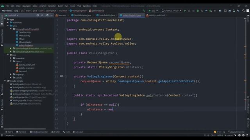Screen dimensions: 250x140
Task: Collapse the code fold at line 13
Action: [x=65, y=77]
